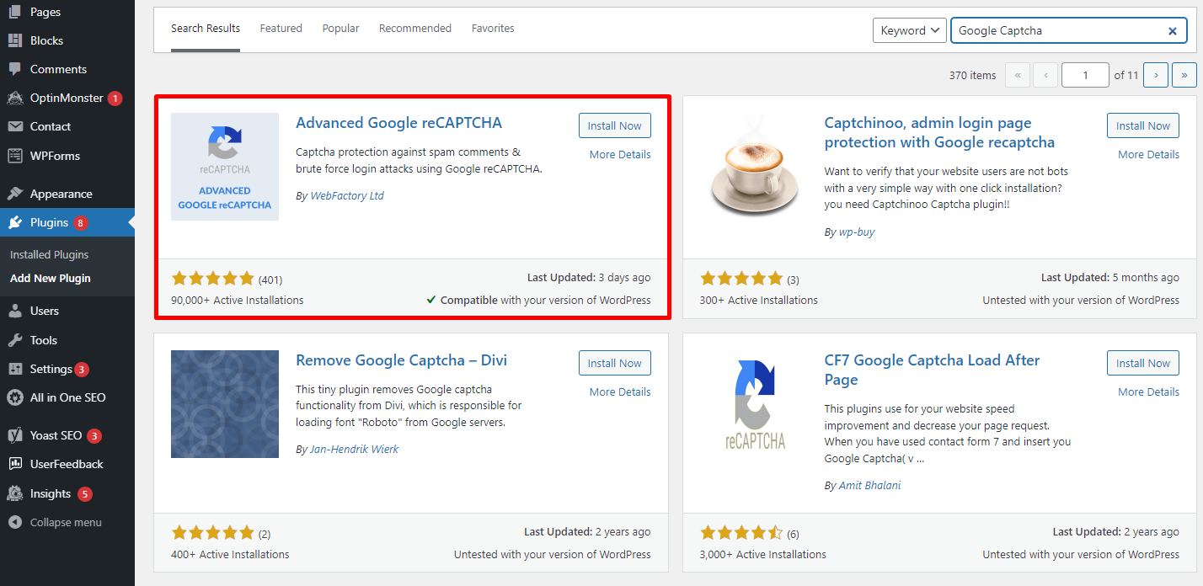
Task: Click the Captchinoo coffee cup thumbnail
Action: [753, 167]
